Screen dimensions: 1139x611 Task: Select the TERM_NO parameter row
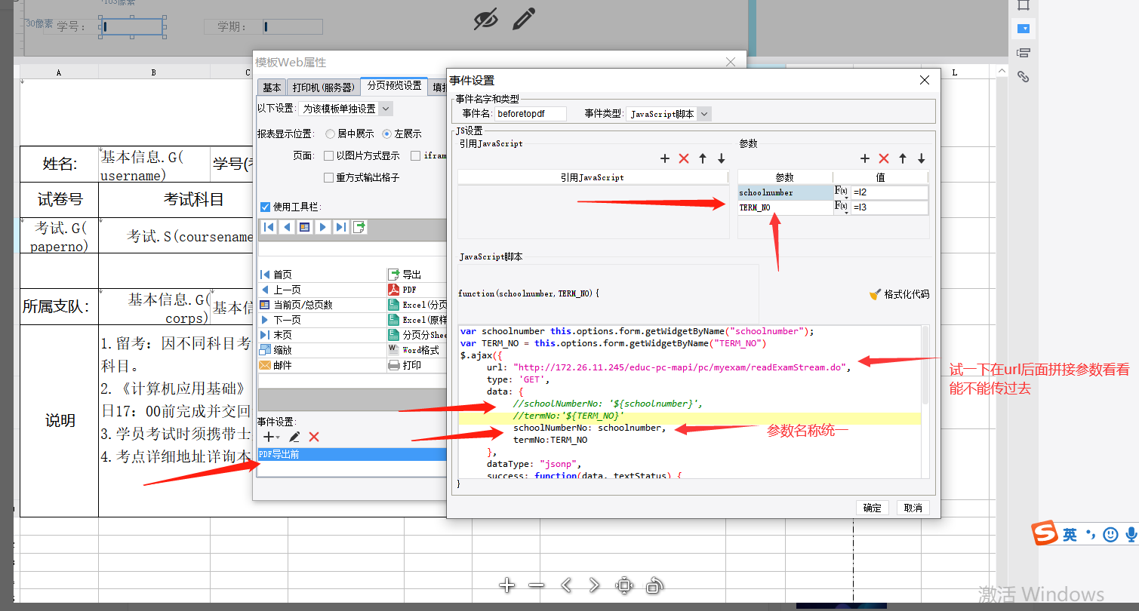pyautogui.click(x=786, y=207)
